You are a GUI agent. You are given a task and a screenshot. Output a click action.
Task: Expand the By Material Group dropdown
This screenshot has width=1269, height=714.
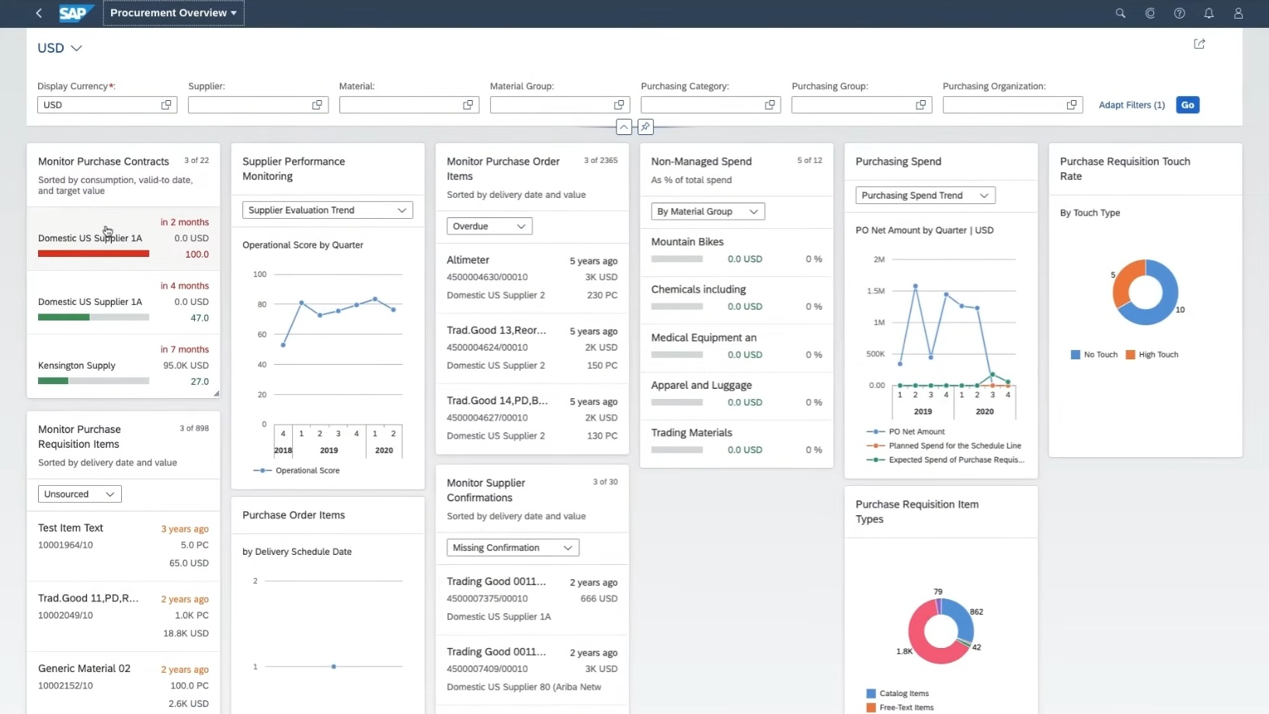[x=708, y=211]
